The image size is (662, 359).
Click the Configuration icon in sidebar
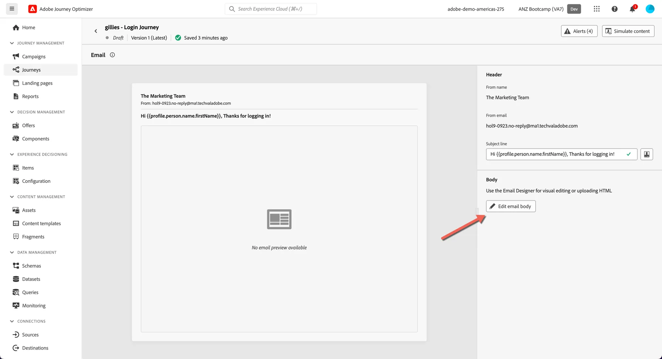tap(16, 181)
